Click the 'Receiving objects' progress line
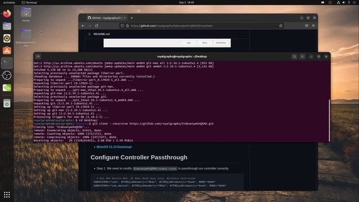Image resolution: width=359 pixels, height=202 pixels. [x=83, y=140]
